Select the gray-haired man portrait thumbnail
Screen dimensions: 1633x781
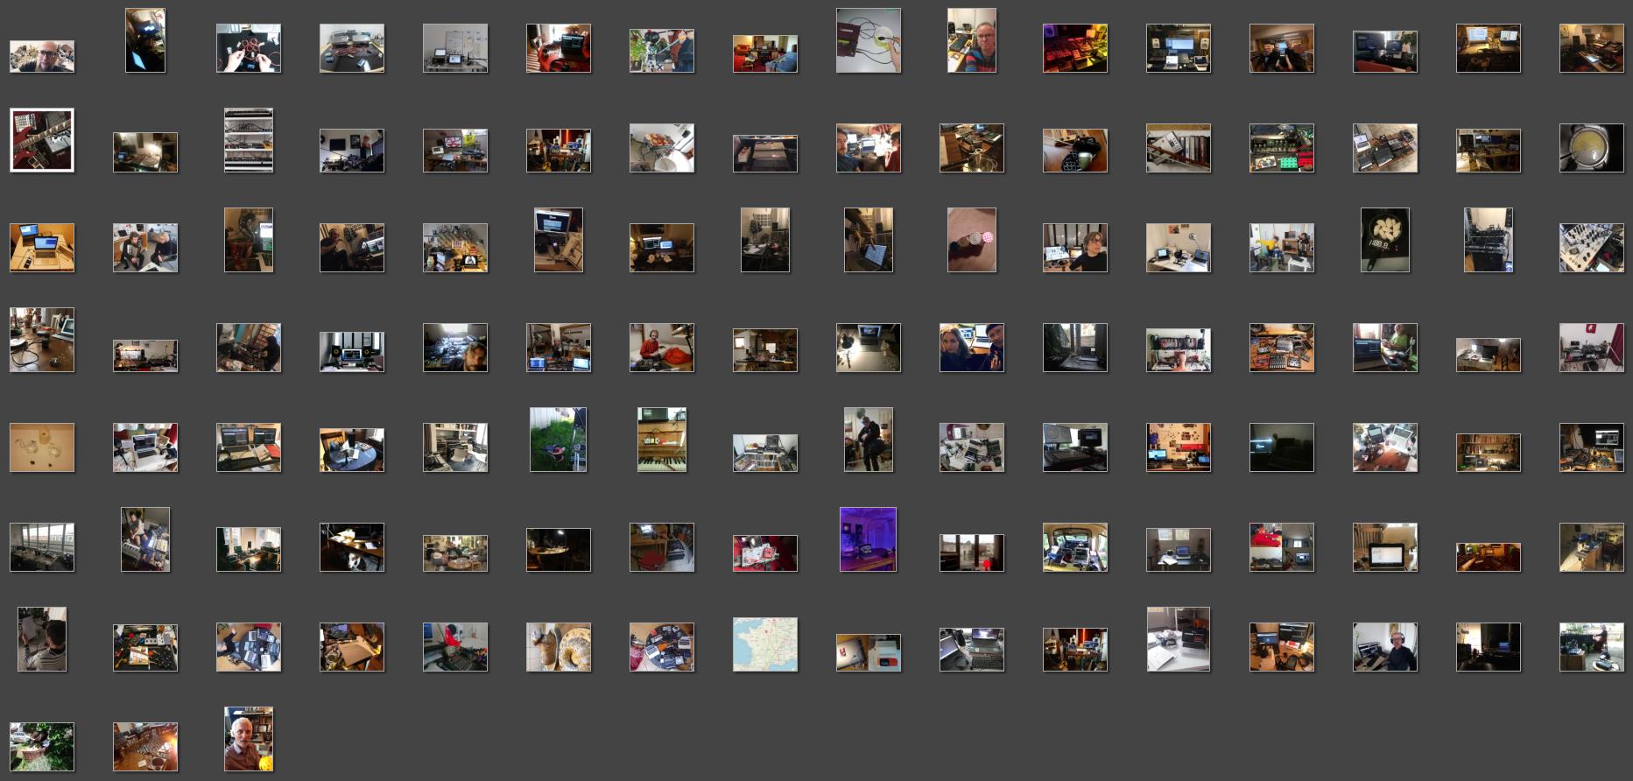[x=249, y=739]
